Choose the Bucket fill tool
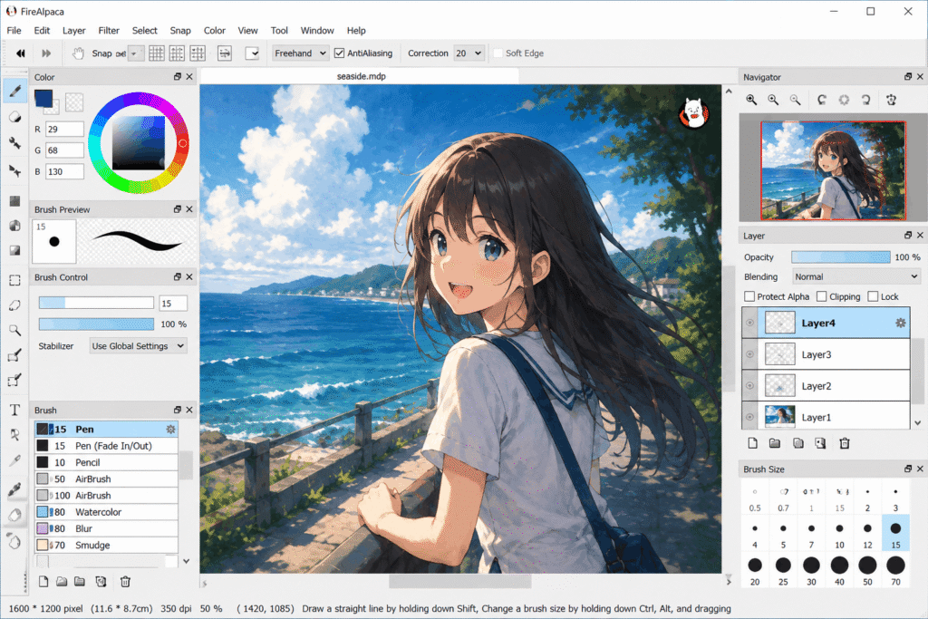Image resolution: width=928 pixels, height=619 pixels. pyautogui.click(x=14, y=226)
